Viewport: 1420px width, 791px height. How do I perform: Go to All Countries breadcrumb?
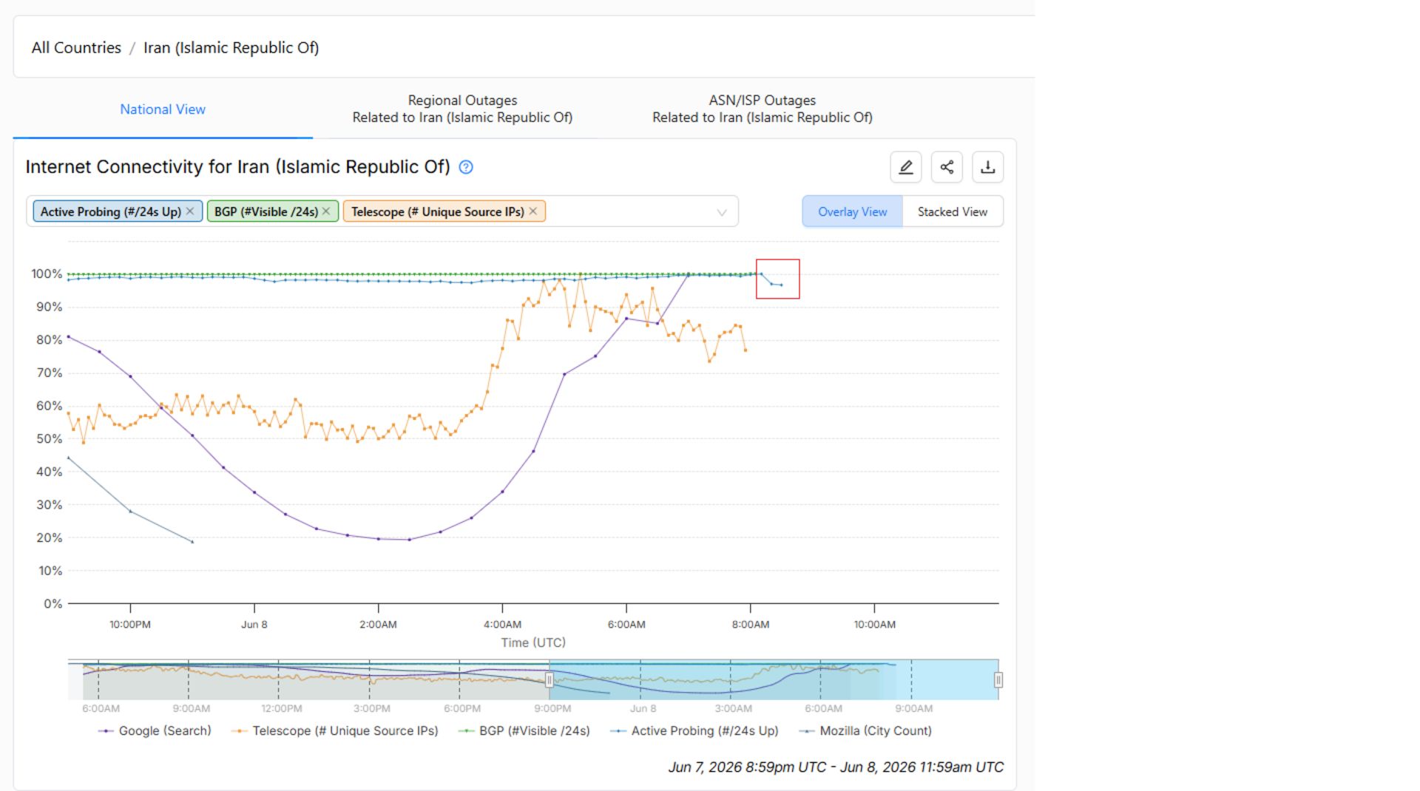(x=76, y=47)
